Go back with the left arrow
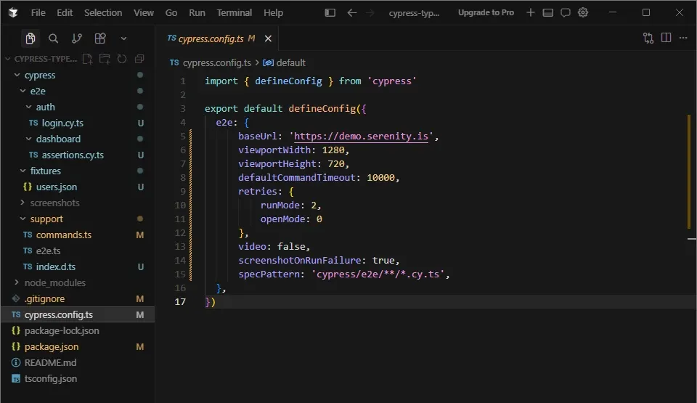The width and height of the screenshot is (697, 403). (x=351, y=12)
